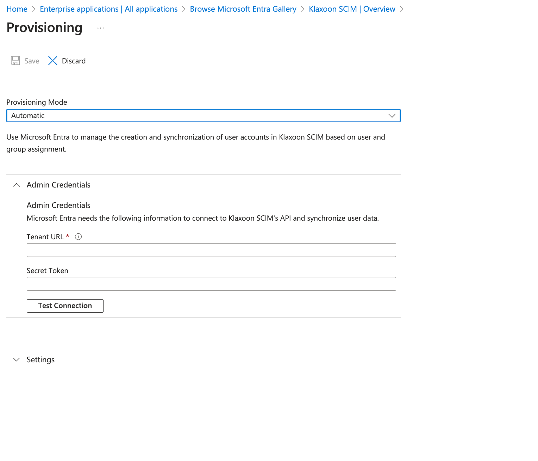Click the Provisioning Mode dropdown arrow
The width and height of the screenshot is (538, 461).
tap(392, 116)
